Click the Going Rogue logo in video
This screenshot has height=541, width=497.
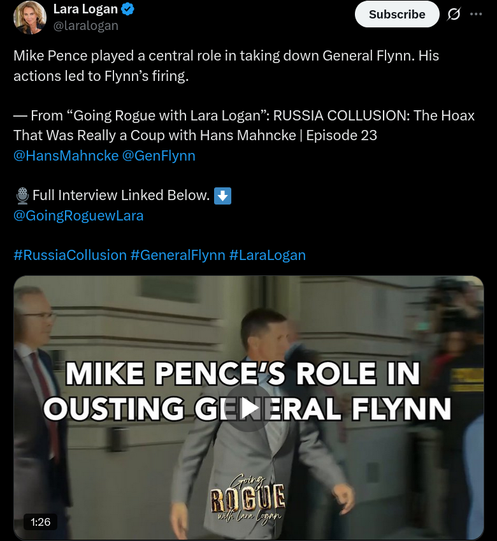click(x=248, y=499)
